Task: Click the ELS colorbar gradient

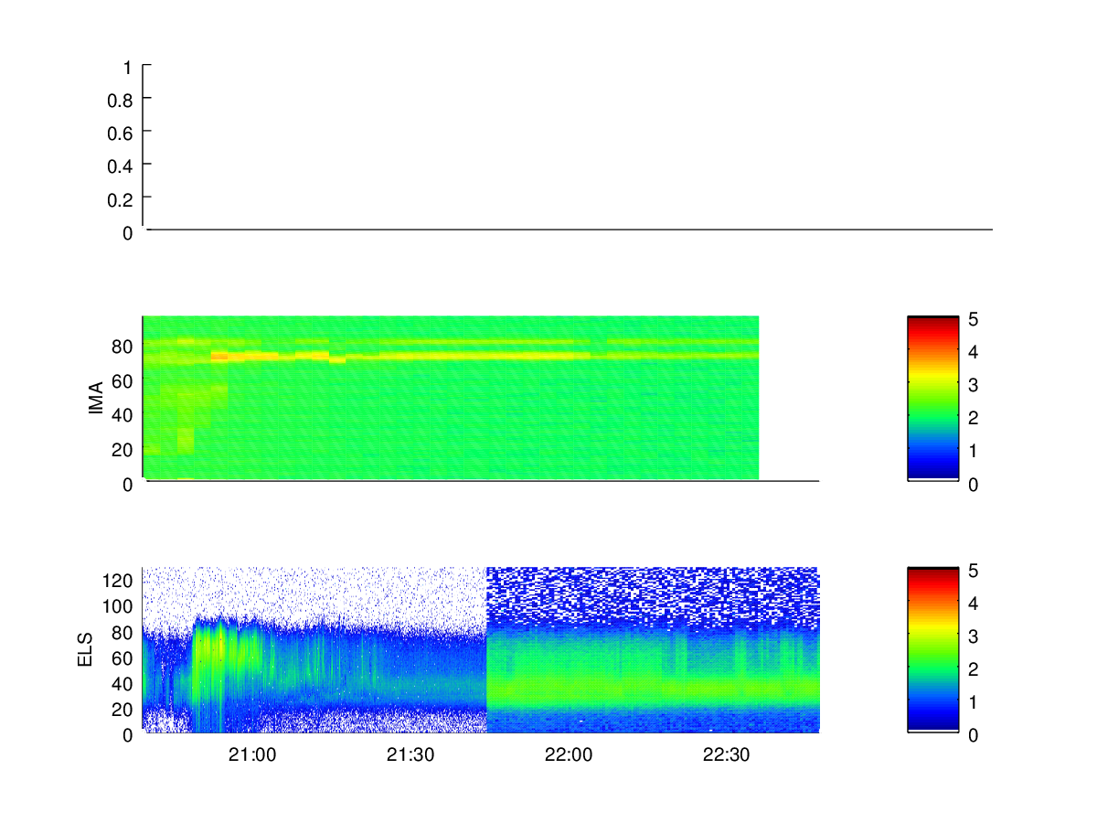Action: tap(932, 649)
